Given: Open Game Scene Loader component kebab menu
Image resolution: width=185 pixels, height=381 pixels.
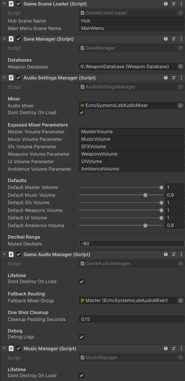Looking at the screenshot, I should (181, 4).
